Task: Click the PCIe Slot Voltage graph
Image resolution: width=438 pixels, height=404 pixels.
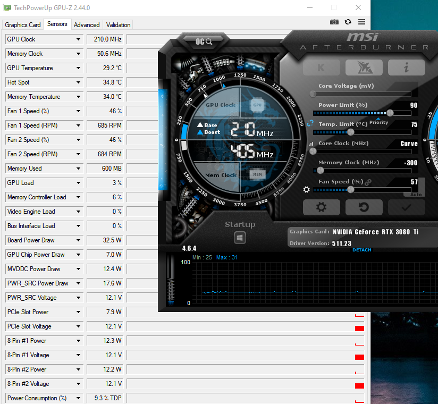Action: pos(246,326)
